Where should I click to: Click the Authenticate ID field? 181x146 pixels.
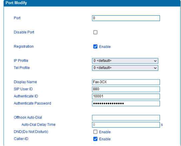126,96
